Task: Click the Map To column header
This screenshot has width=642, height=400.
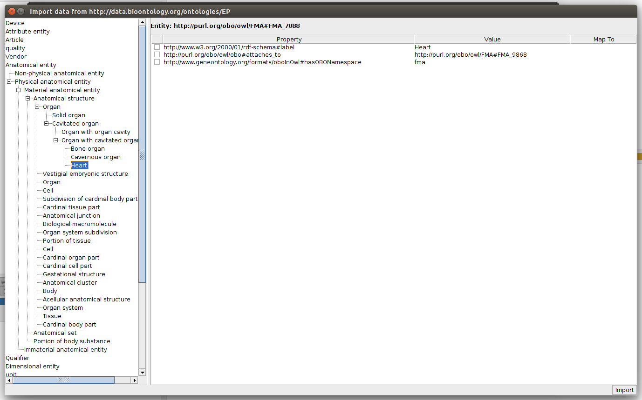Action: [x=603, y=40]
